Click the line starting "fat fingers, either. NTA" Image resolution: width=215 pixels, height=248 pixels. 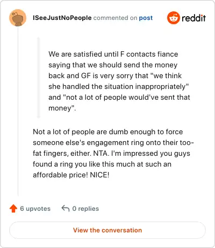point(111,153)
